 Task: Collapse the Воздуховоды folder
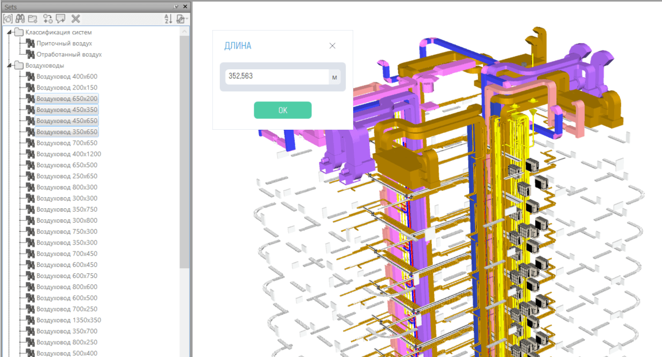8,66
